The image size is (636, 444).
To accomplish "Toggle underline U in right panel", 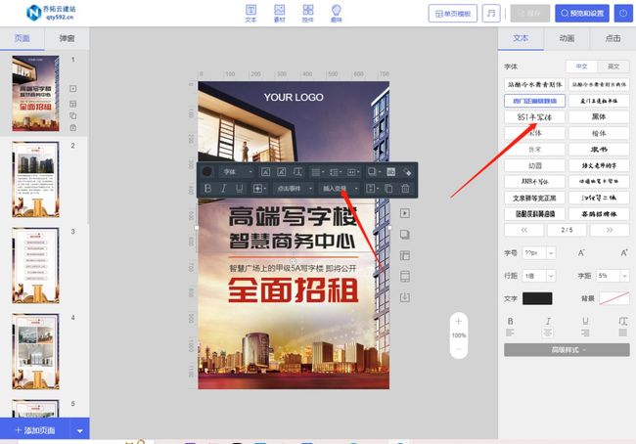I will tap(585, 321).
